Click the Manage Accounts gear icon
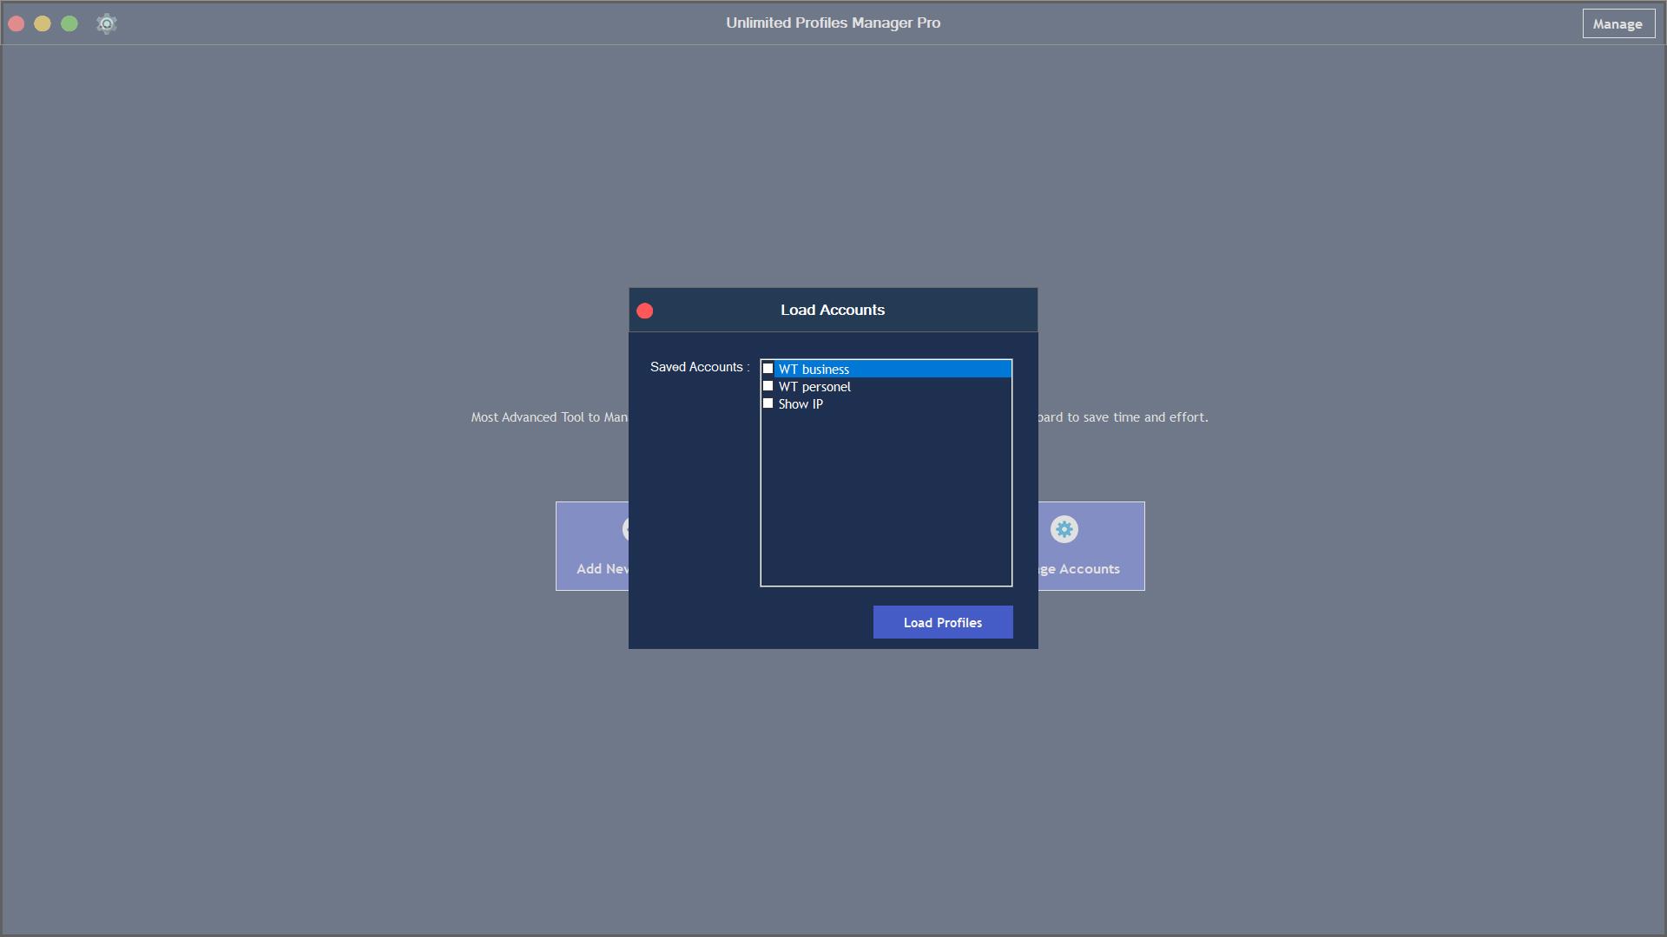1667x937 pixels. (x=1064, y=529)
